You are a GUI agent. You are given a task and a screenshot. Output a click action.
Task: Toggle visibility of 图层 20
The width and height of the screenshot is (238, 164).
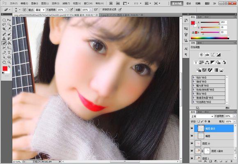coord(192,143)
